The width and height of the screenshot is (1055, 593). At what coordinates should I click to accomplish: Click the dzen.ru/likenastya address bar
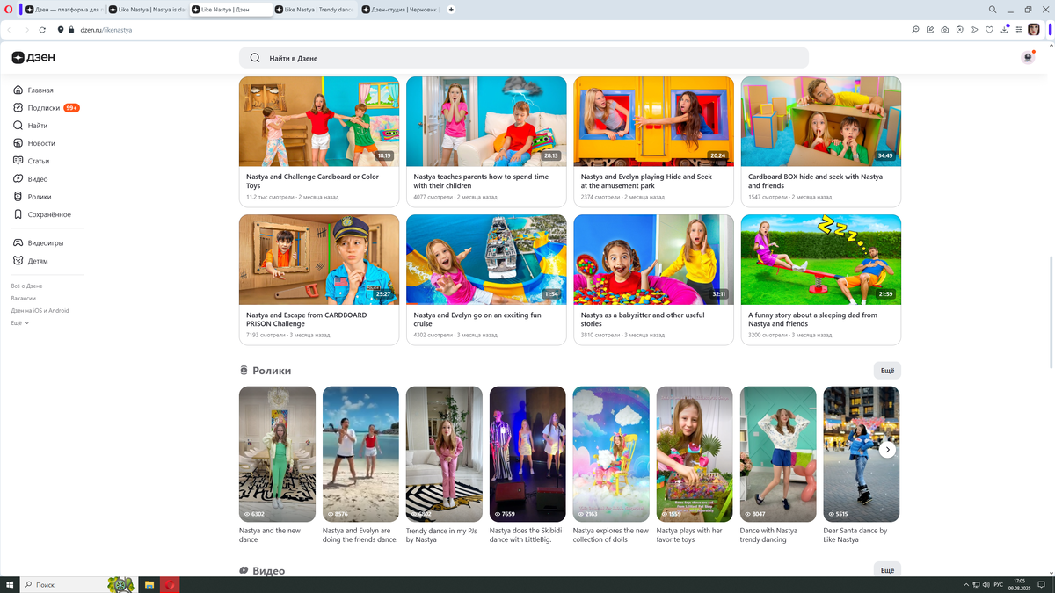pyautogui.click(x=105, y=30)
